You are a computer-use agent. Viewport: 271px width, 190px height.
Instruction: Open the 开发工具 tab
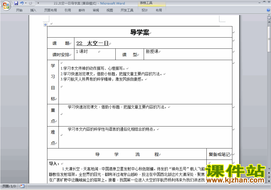[x=127, y=10]
